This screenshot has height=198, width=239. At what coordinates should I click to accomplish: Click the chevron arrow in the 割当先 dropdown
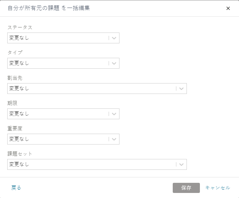coord(181,89)
